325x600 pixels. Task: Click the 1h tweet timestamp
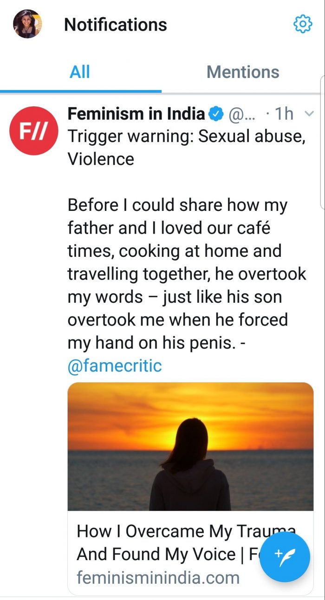click(284, 114)
